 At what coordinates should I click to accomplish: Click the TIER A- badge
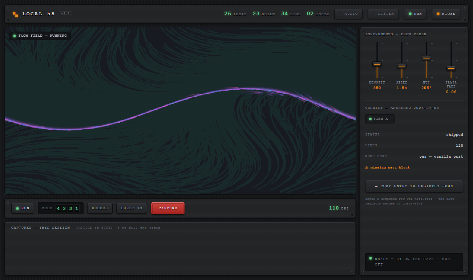coord(380,119)
